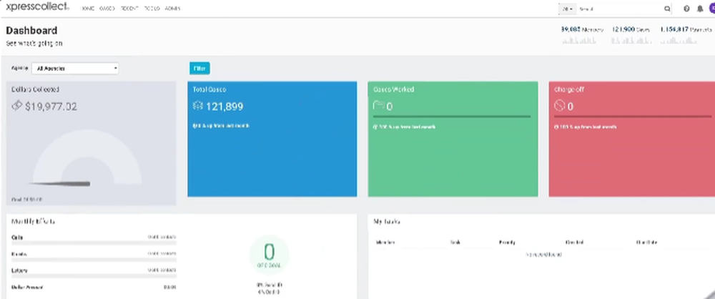The width and height of the screenshot is (715, 299).
Task: Open the Tools menu in top navigation
Action: click(x=152, y=9)
